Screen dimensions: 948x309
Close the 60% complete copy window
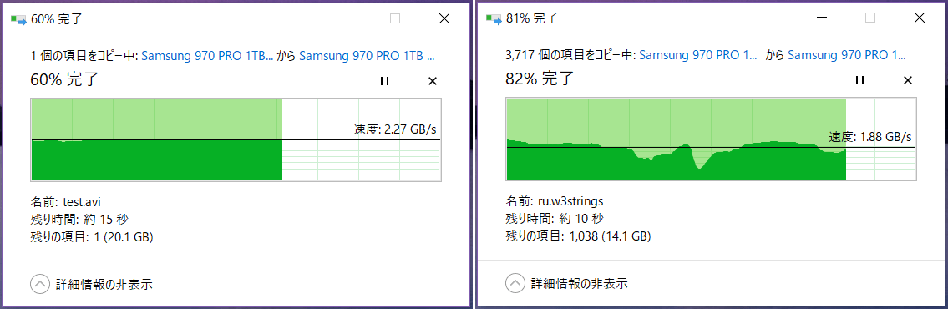click(x=444, y=18)
